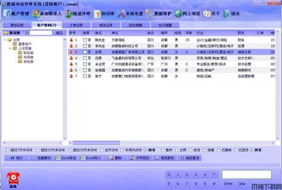This screenshot has width=282, height=190.
Task: Click the Excel导出 export button
Action: point(68,158)
